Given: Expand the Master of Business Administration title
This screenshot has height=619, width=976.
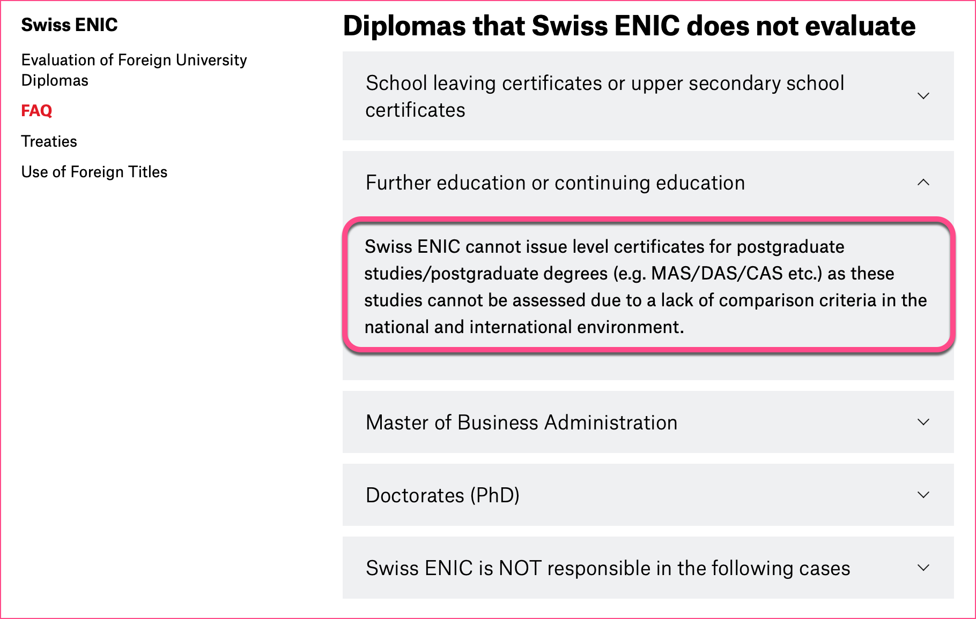Looking at the screenshot, I should (521, 422).
